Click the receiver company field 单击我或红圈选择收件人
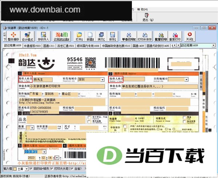218x178 pixels. click(160, 86)
